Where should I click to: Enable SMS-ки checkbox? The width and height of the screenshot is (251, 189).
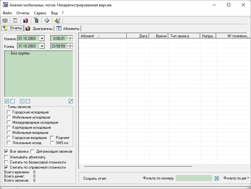pyautogui.click(x=52, y=143)
